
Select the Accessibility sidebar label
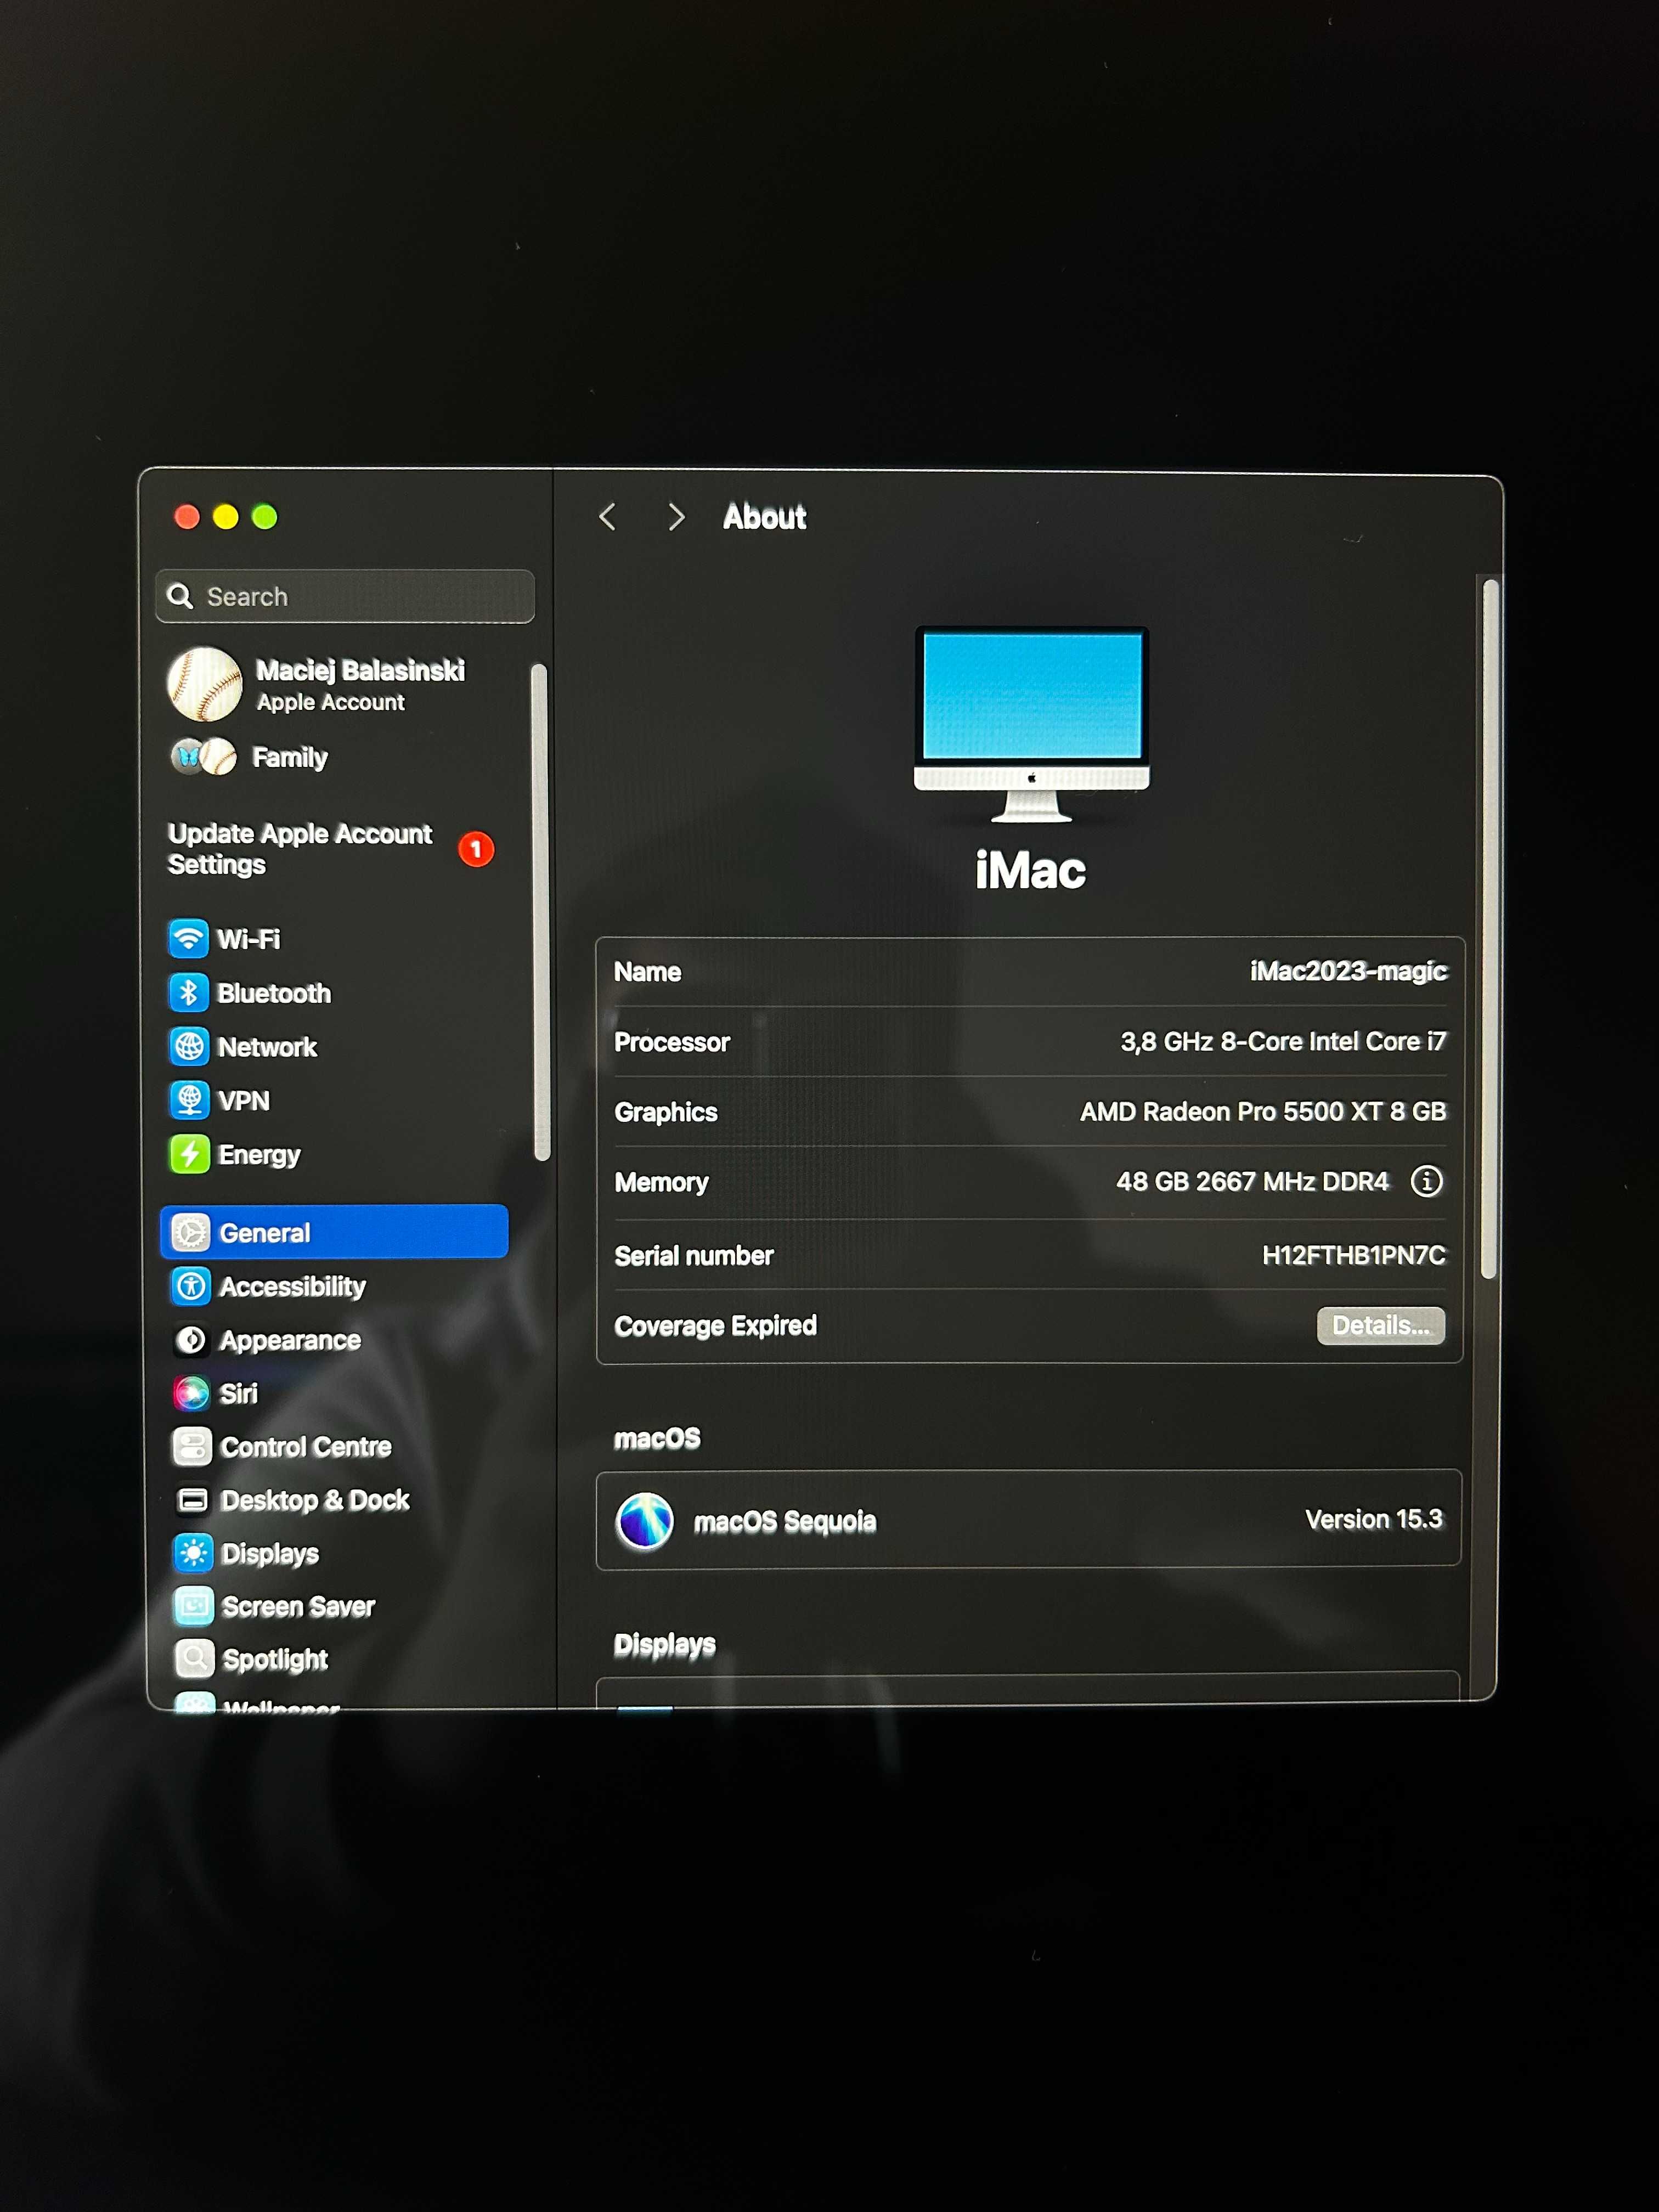point(293,1286)
